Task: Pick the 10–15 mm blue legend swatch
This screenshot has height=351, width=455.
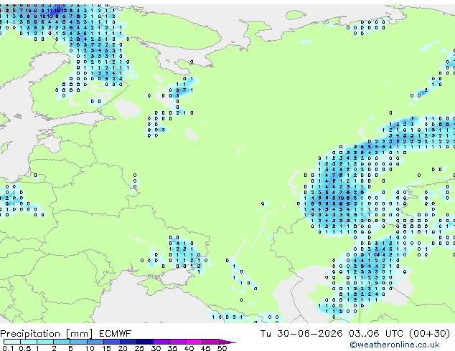Action: 95,342
